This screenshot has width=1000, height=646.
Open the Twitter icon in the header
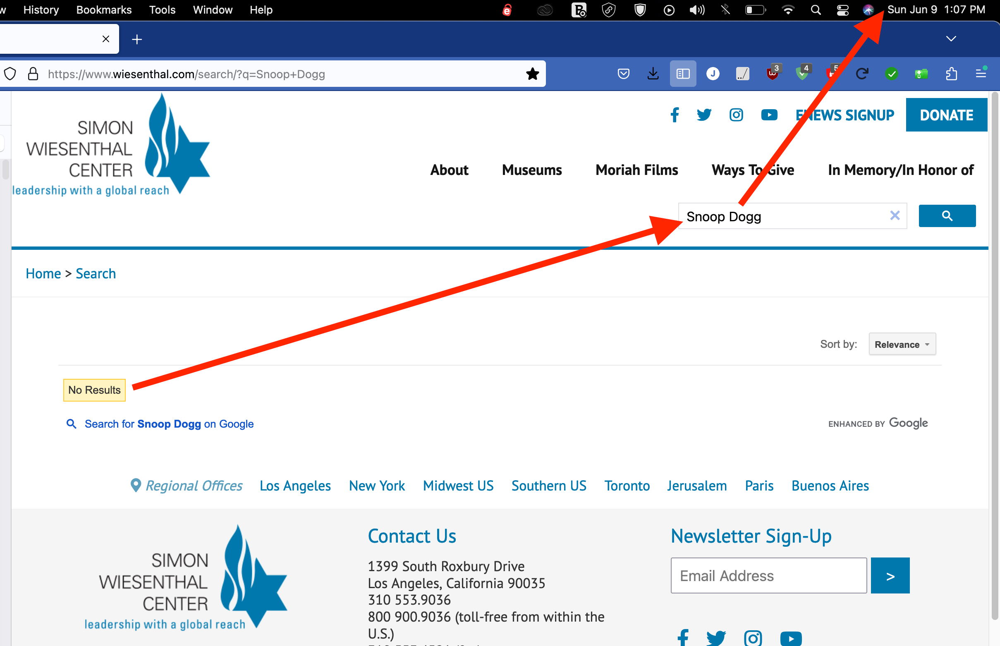(x=704, y=115)
